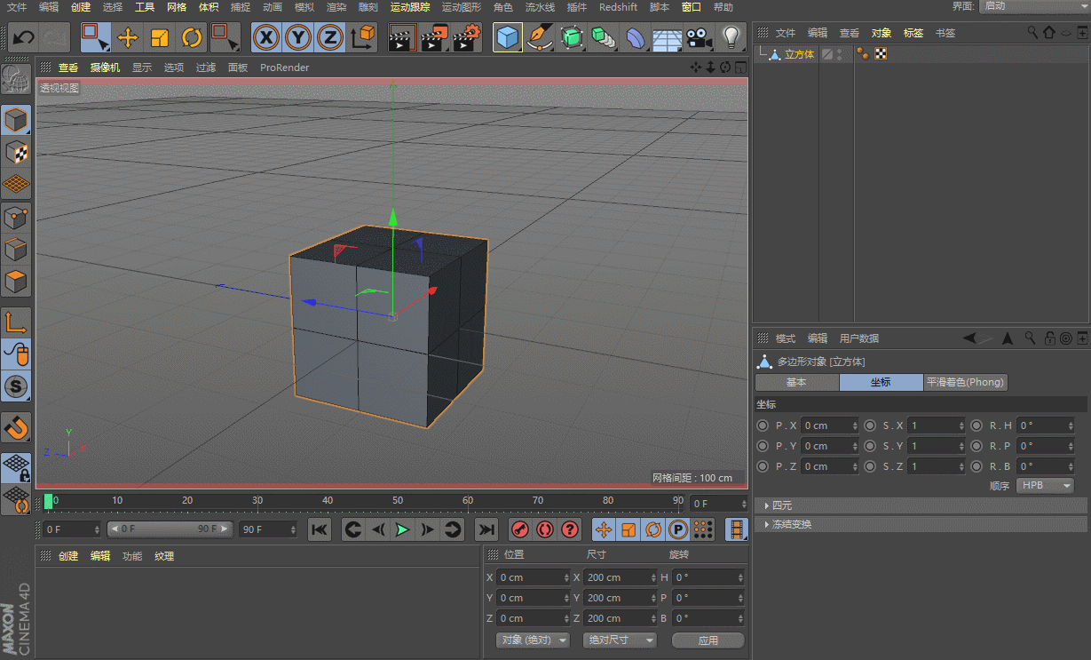Click the Camera object icon
The image size is (1091, 660).
pyautogui.click(x=699, y=37)
